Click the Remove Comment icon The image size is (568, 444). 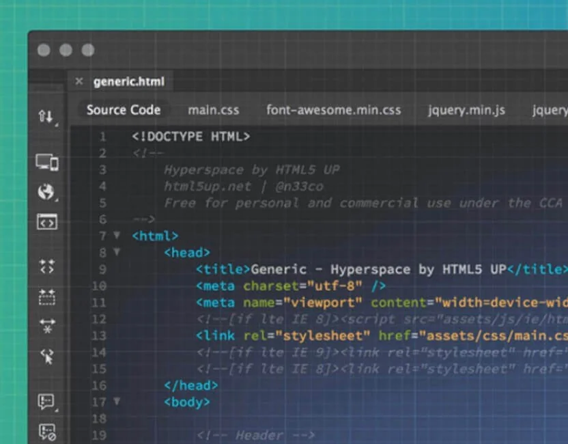pos(46,432)
